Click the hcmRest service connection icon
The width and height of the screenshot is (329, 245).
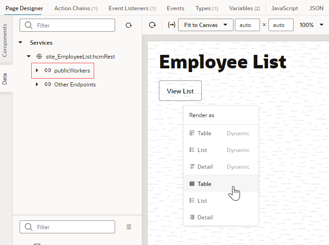tap(39, 56)
